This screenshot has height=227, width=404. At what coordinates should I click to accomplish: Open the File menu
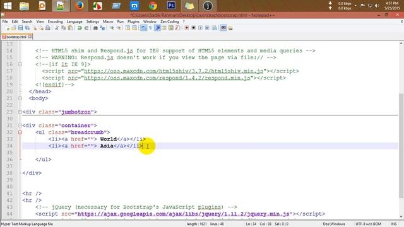(x=5, y=21)
